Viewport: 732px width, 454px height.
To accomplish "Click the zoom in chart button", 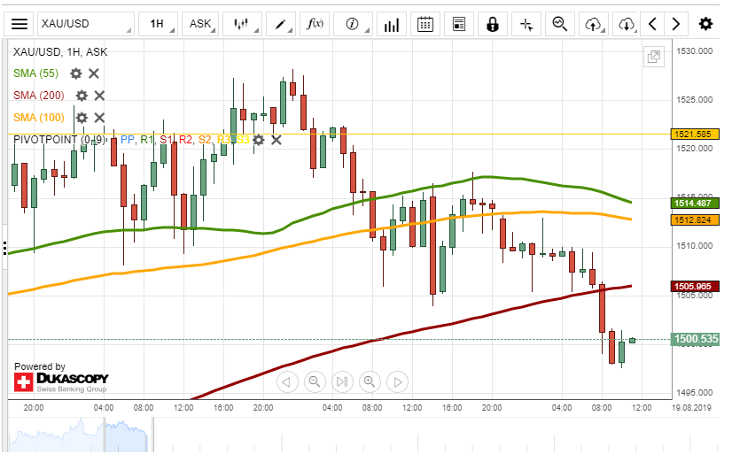I will tap(370, 382).
